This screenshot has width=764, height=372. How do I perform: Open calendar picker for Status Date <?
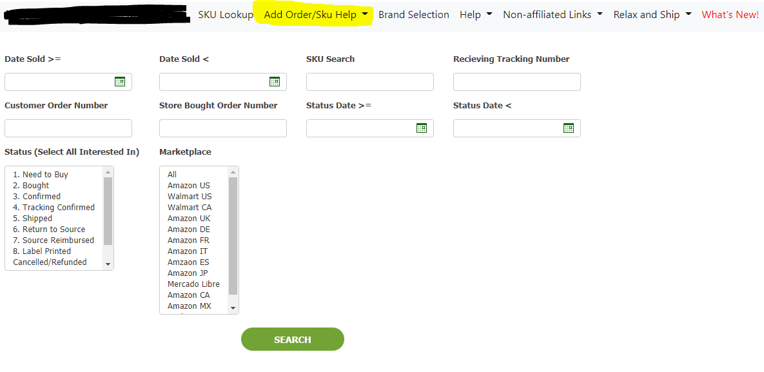point(568,128)
